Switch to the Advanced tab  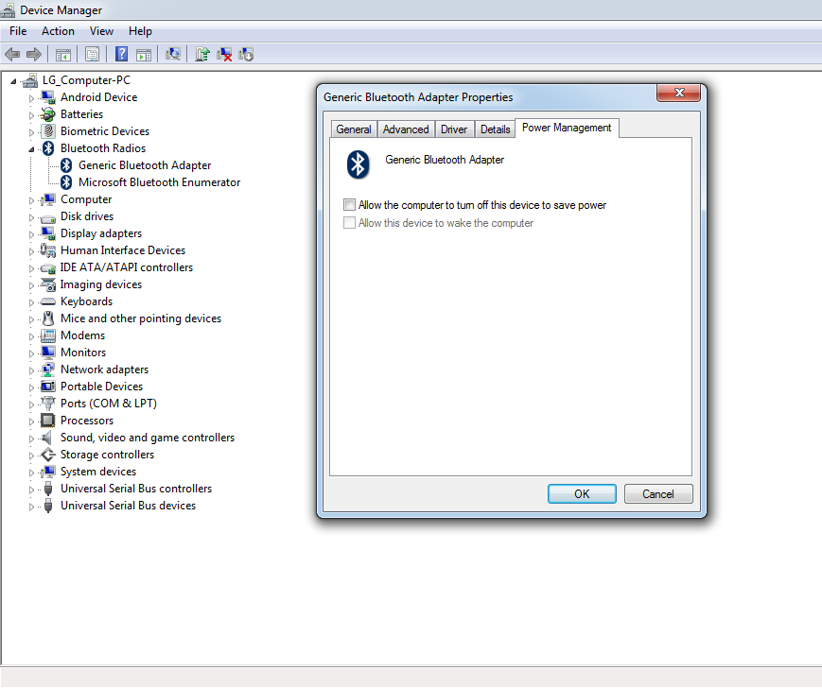click(x=406, y=129)
